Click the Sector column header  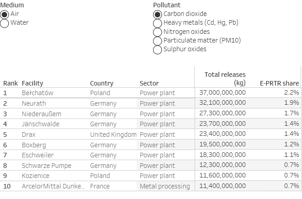(149, 83)
